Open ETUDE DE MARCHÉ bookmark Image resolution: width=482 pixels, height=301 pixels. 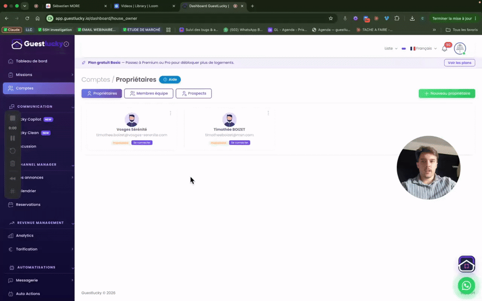click(142, 30)
